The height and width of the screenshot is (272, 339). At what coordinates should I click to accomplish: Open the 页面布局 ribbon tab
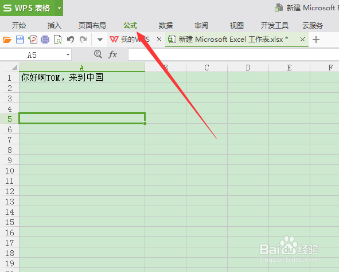(x=92, y=25)
